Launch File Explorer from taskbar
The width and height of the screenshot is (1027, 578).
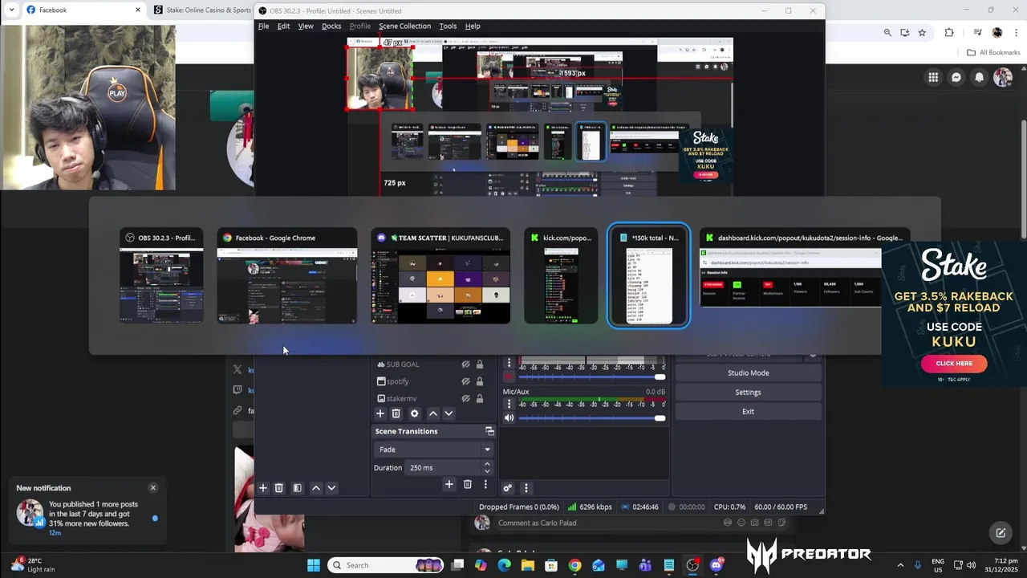(527, 565)
